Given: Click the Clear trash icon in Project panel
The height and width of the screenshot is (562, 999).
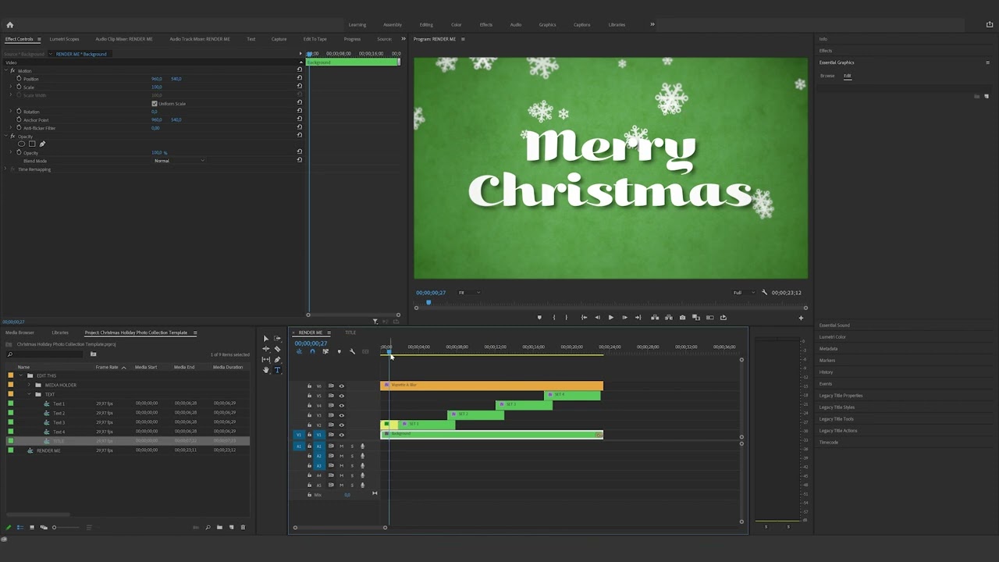Looking at the screenshot, I should coord(243,528).
